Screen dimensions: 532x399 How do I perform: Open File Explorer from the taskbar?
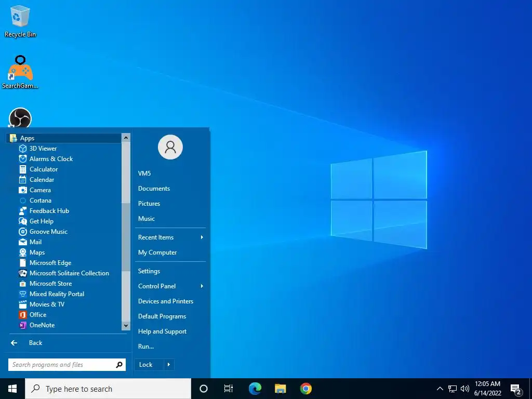(280, 389)
